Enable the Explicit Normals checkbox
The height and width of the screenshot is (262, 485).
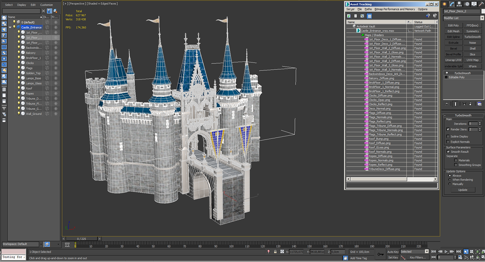click(x=448, y=142)
